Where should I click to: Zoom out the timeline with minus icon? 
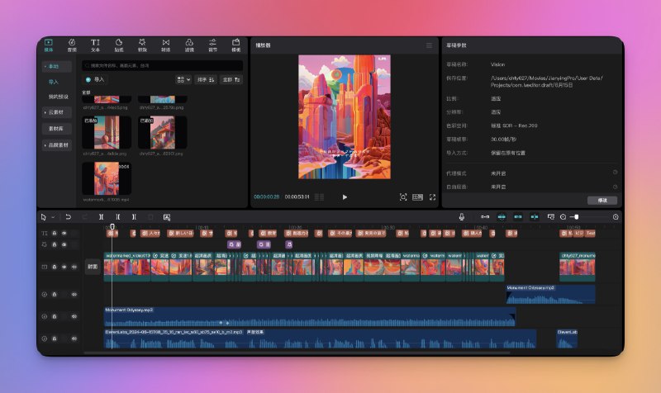click(564, 217)
